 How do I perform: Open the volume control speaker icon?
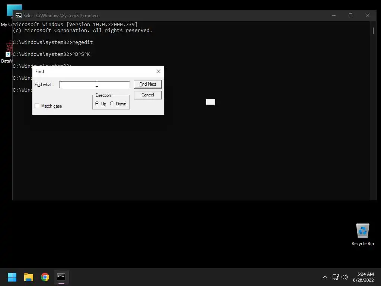[345, 277]
